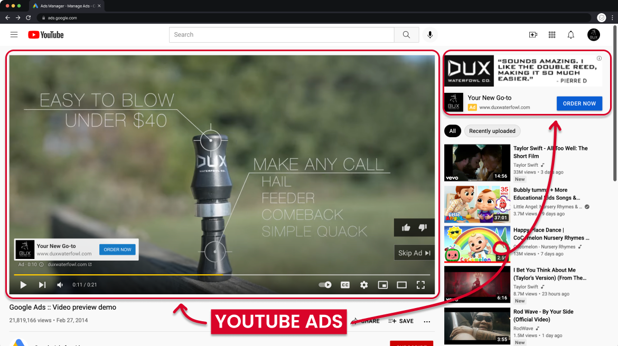Start voice search with the microphone icon

coord(429,34)
